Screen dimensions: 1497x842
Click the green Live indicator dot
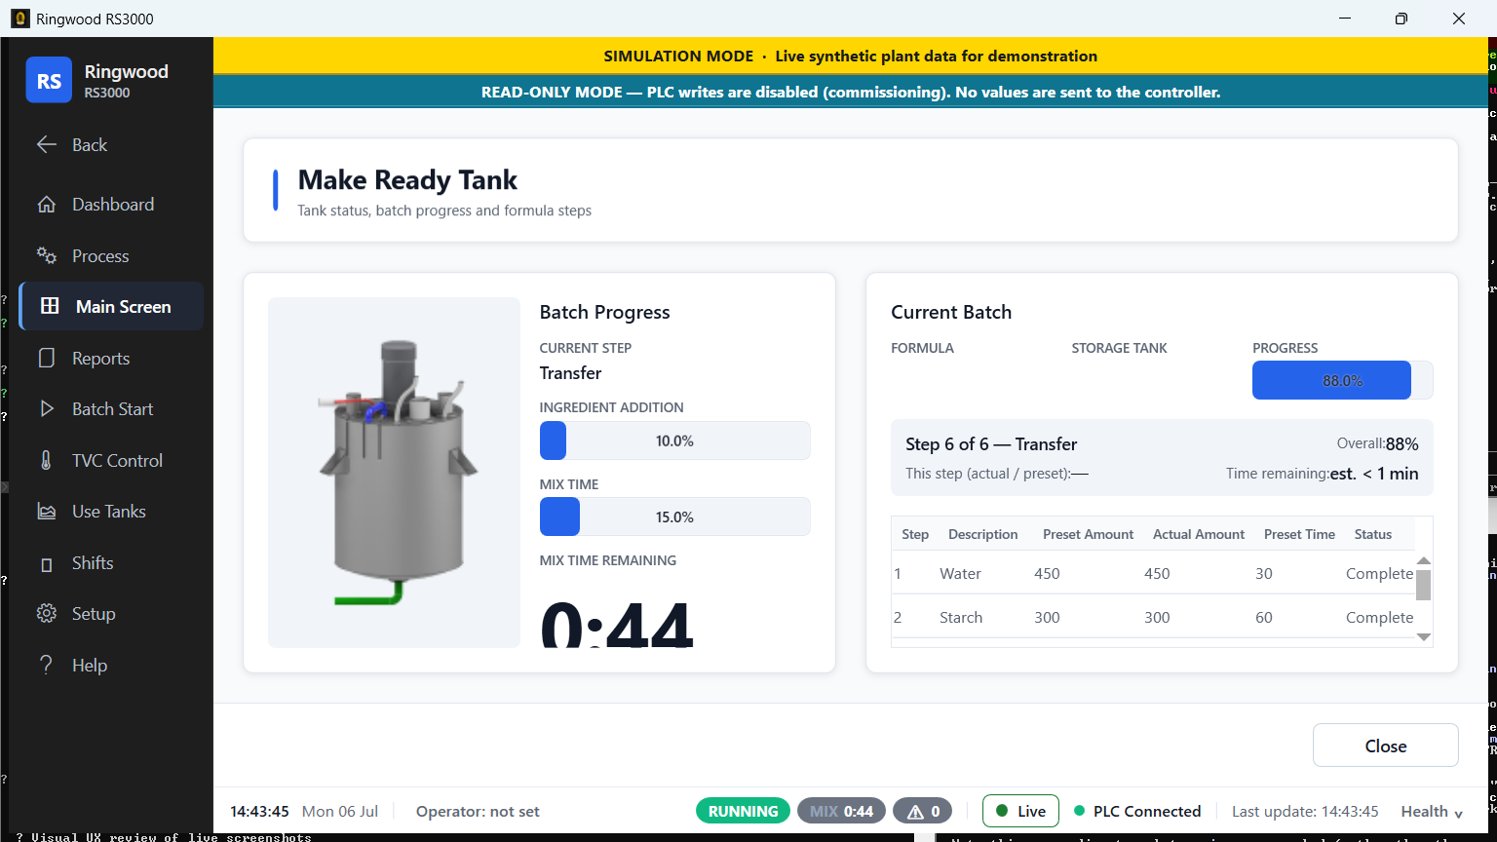point(1002,811)
